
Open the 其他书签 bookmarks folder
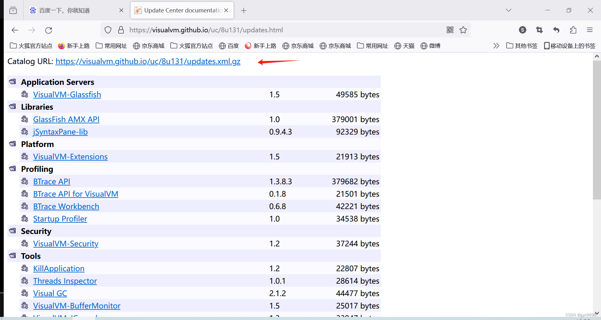[522, 46]
